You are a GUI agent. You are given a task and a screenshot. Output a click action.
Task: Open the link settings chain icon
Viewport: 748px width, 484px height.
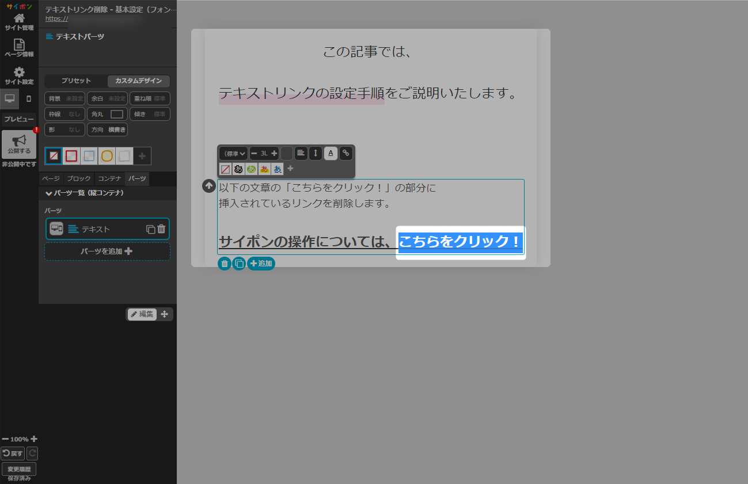click(345, 154)
